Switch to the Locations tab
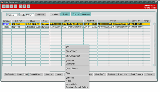Viewport: 160px width, 92px height. pos(55,14)
